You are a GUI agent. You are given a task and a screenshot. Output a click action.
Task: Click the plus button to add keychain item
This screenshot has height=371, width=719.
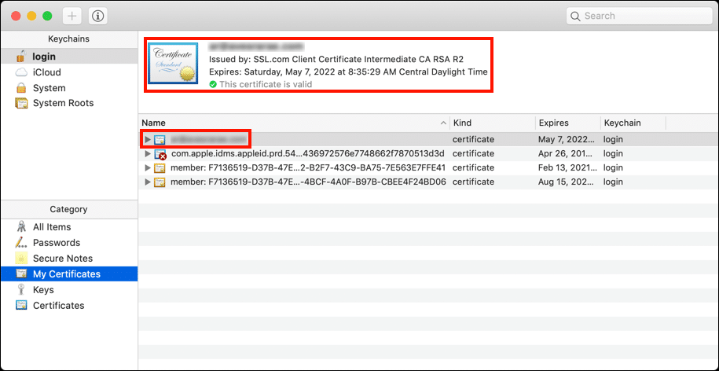pos(72,16)
